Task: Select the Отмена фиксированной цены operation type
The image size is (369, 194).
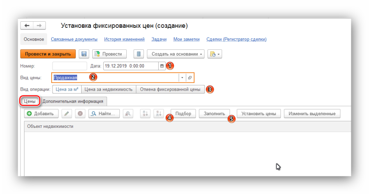Action: coord(170,89)
